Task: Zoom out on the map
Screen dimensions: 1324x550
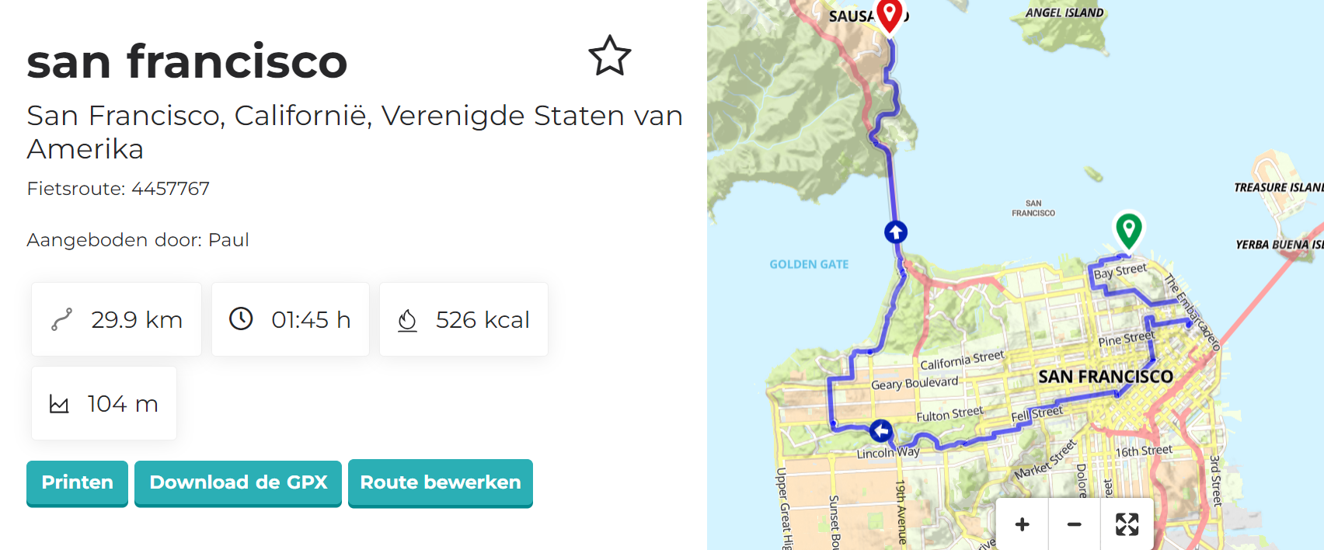Action: coord(1075,524)
